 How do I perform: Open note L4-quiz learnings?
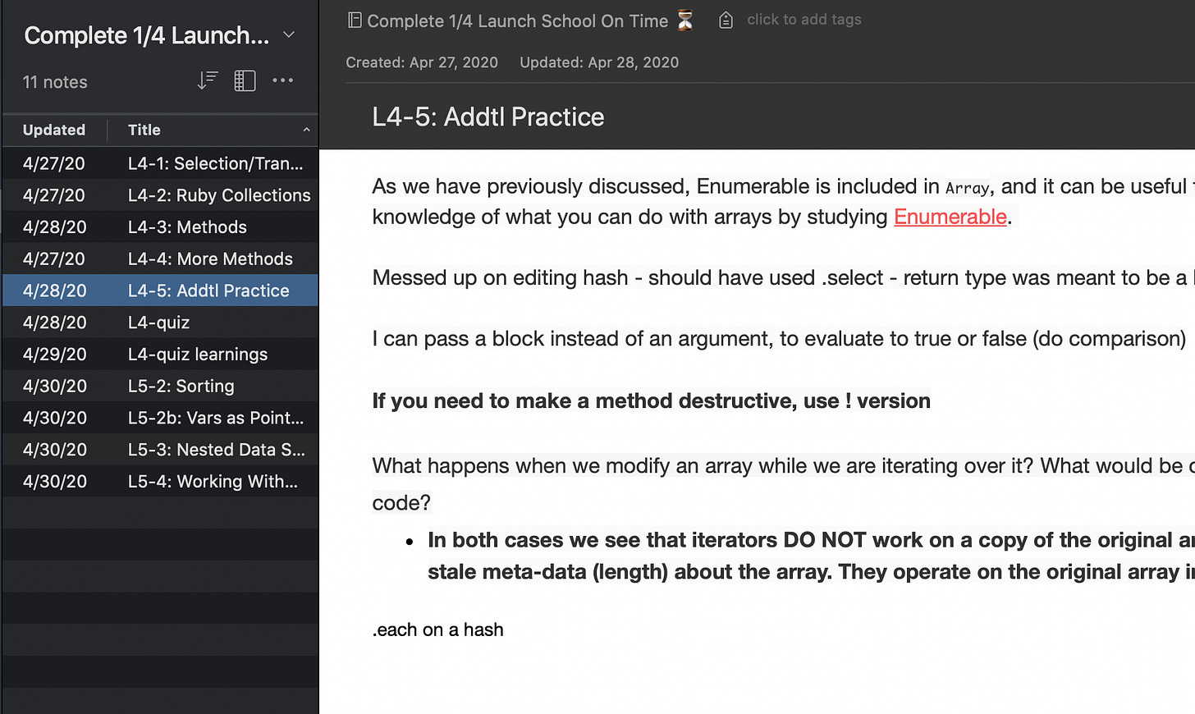click(x=160, y=355)
